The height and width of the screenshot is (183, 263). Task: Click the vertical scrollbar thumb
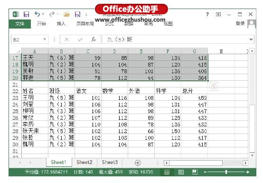[252, 128]
